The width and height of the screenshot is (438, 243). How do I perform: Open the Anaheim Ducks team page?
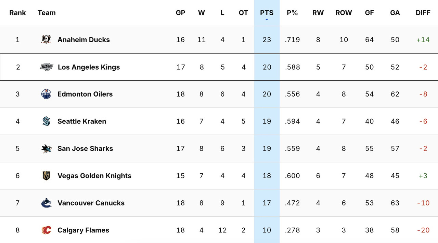(x=83, y=39)
